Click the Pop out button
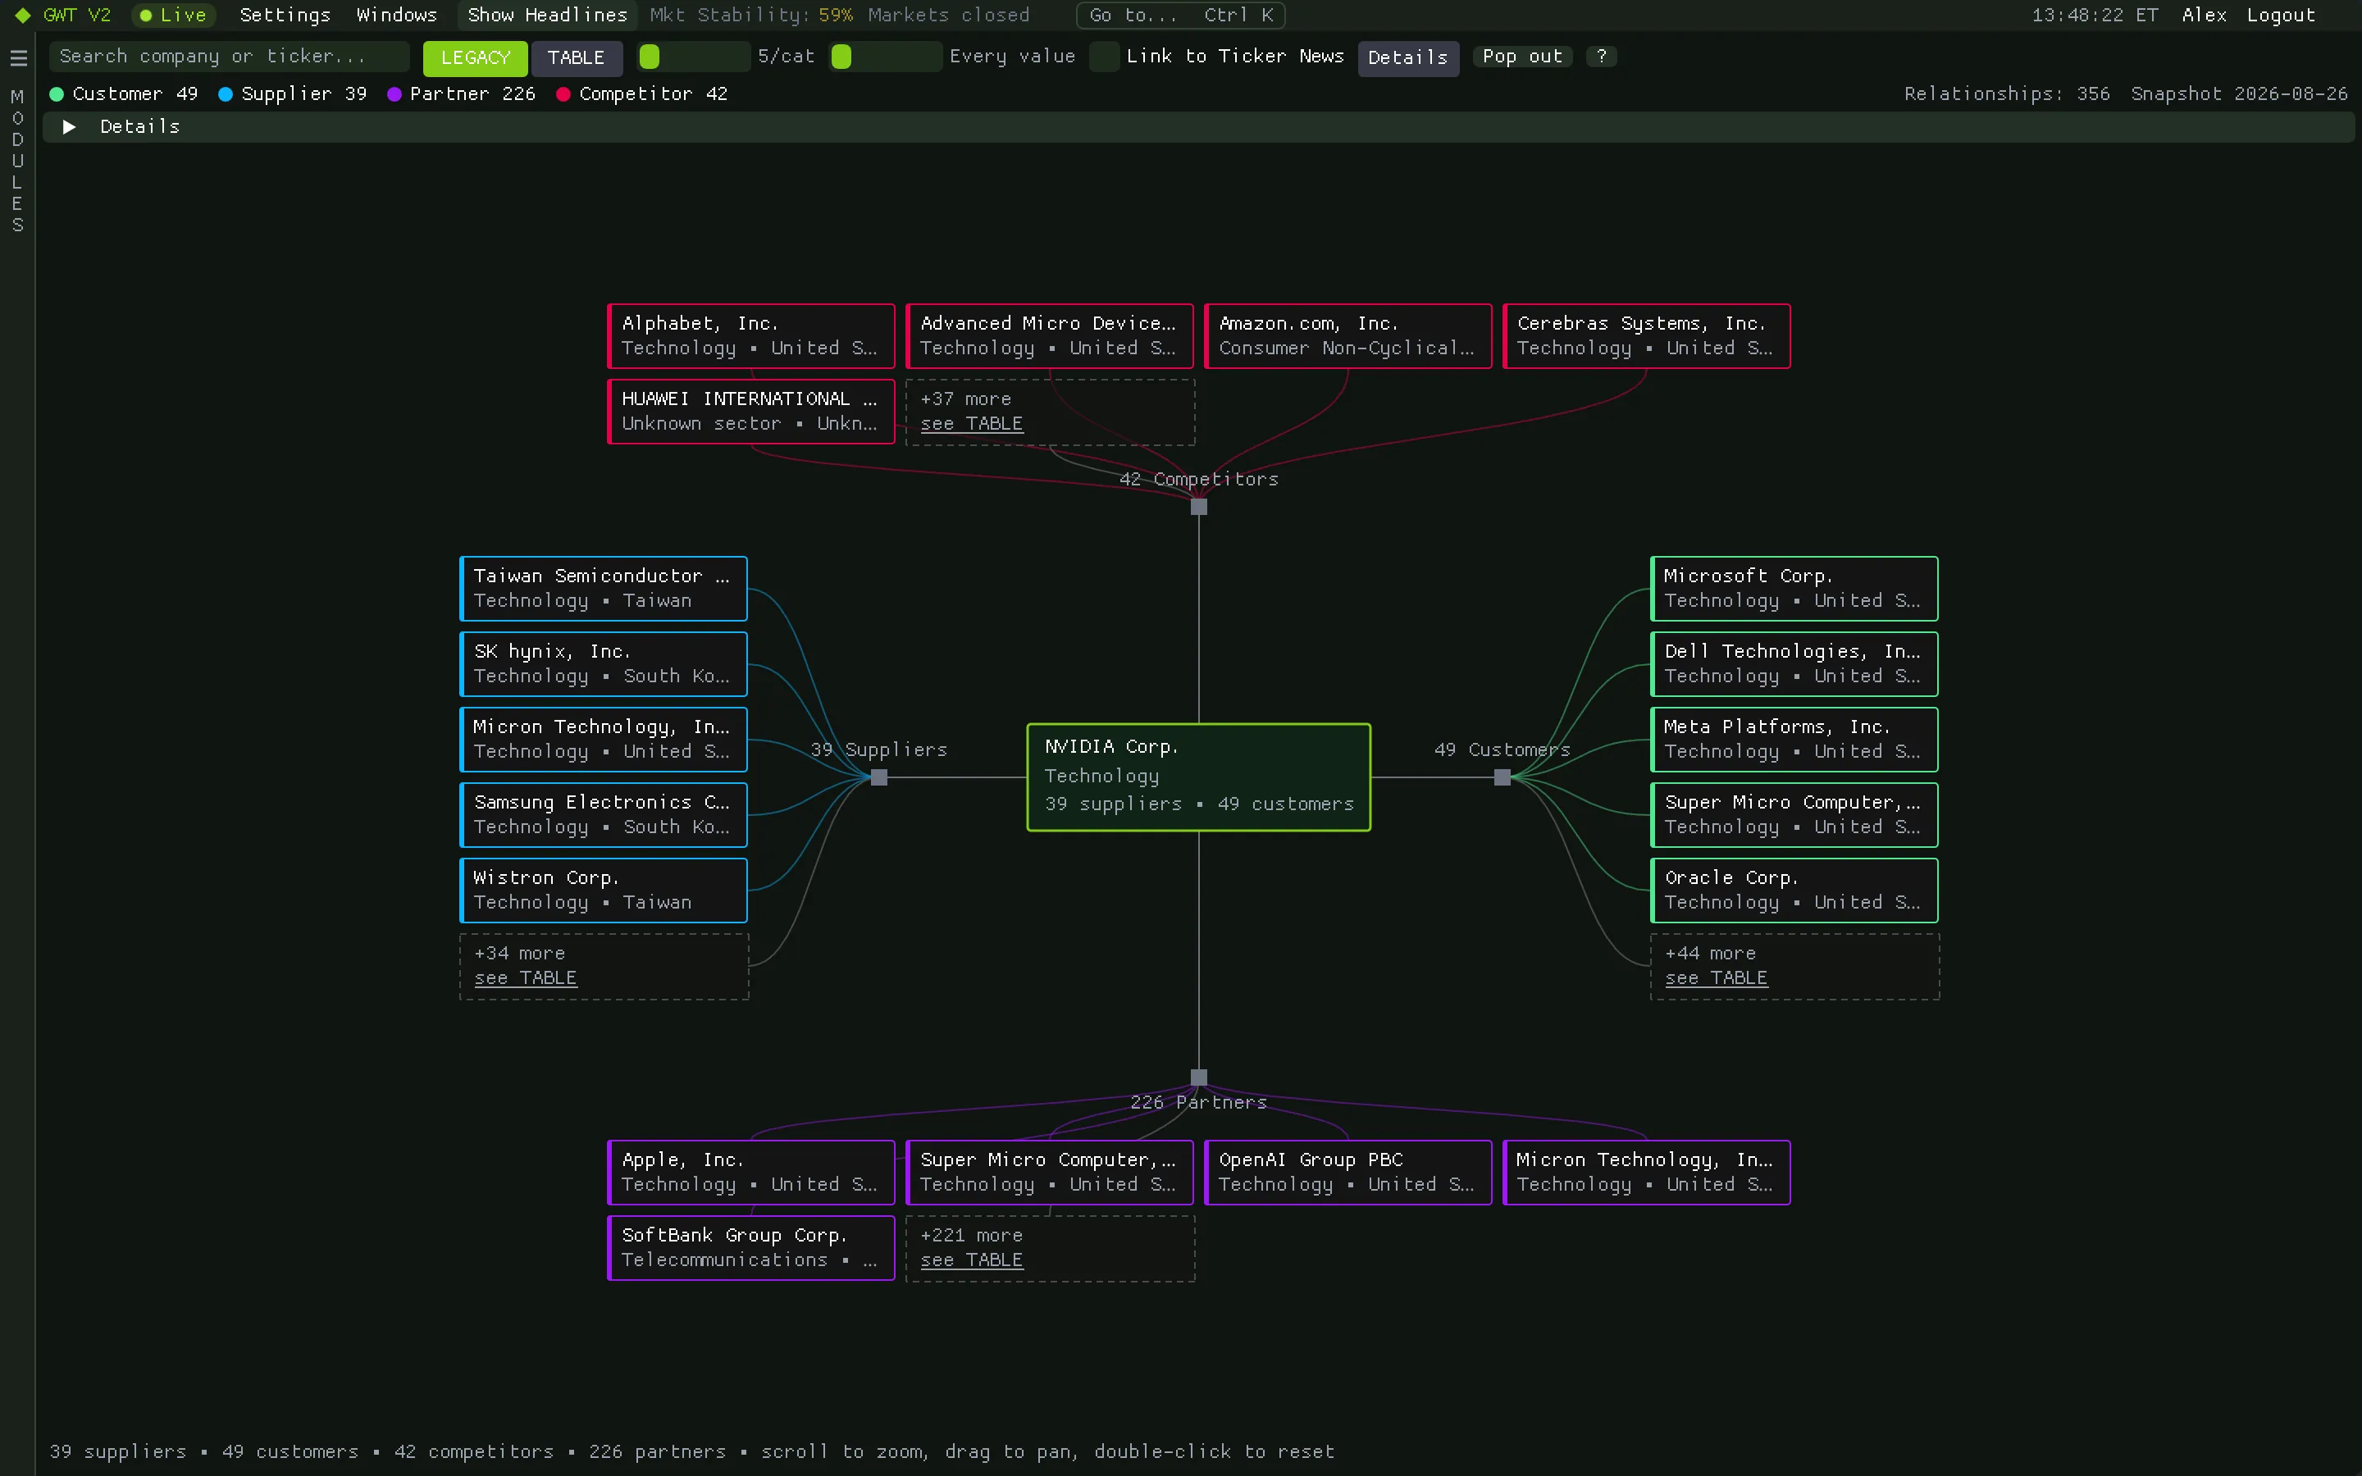The image size is (2362, 1476). pyautogui.click(x=1521, y=57)
